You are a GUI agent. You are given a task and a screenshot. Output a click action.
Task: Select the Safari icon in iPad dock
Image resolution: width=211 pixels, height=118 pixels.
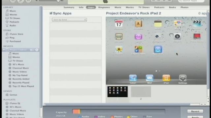[133, 78]
